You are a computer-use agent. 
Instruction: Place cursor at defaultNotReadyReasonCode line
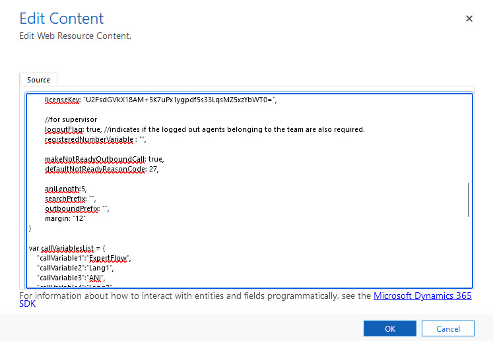(99, 170)
